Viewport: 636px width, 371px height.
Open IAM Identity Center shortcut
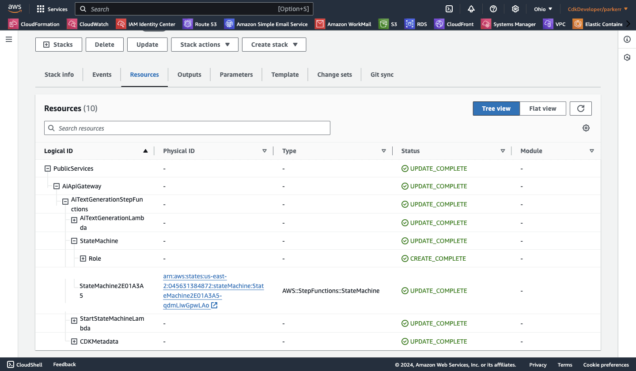tap(146, 24)
